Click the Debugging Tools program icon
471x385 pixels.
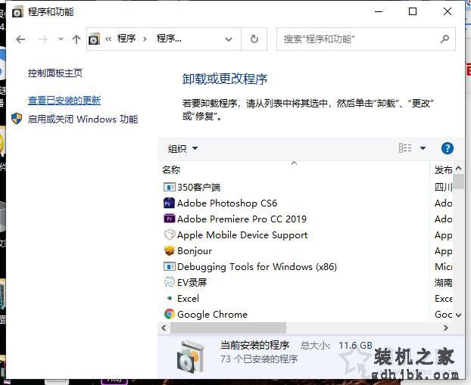pyautogui.click(x=169, y=266)
